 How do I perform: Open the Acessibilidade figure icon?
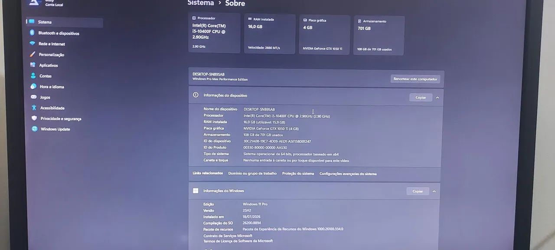pyautogui.click(x=34, y=108)
